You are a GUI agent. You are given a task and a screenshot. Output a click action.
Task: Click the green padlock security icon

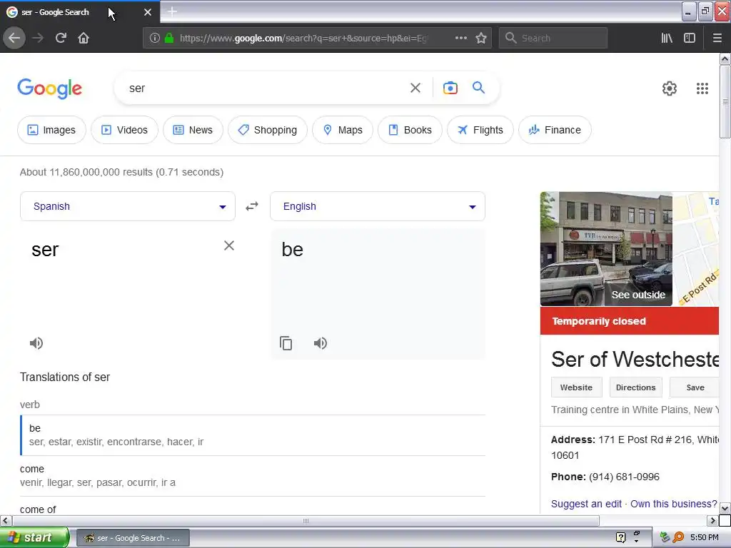169,38
